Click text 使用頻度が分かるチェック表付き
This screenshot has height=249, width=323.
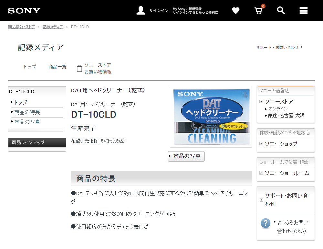110,226
